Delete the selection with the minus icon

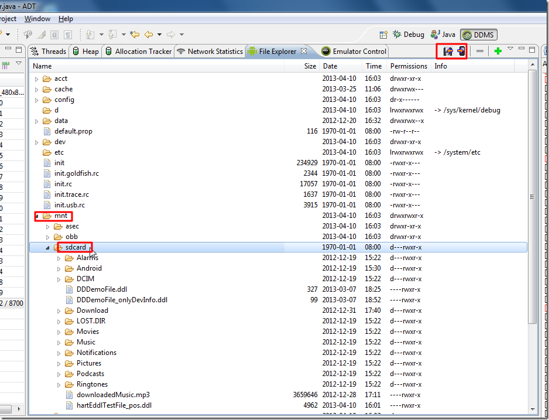pyautogui.click(x=480, y=51)
